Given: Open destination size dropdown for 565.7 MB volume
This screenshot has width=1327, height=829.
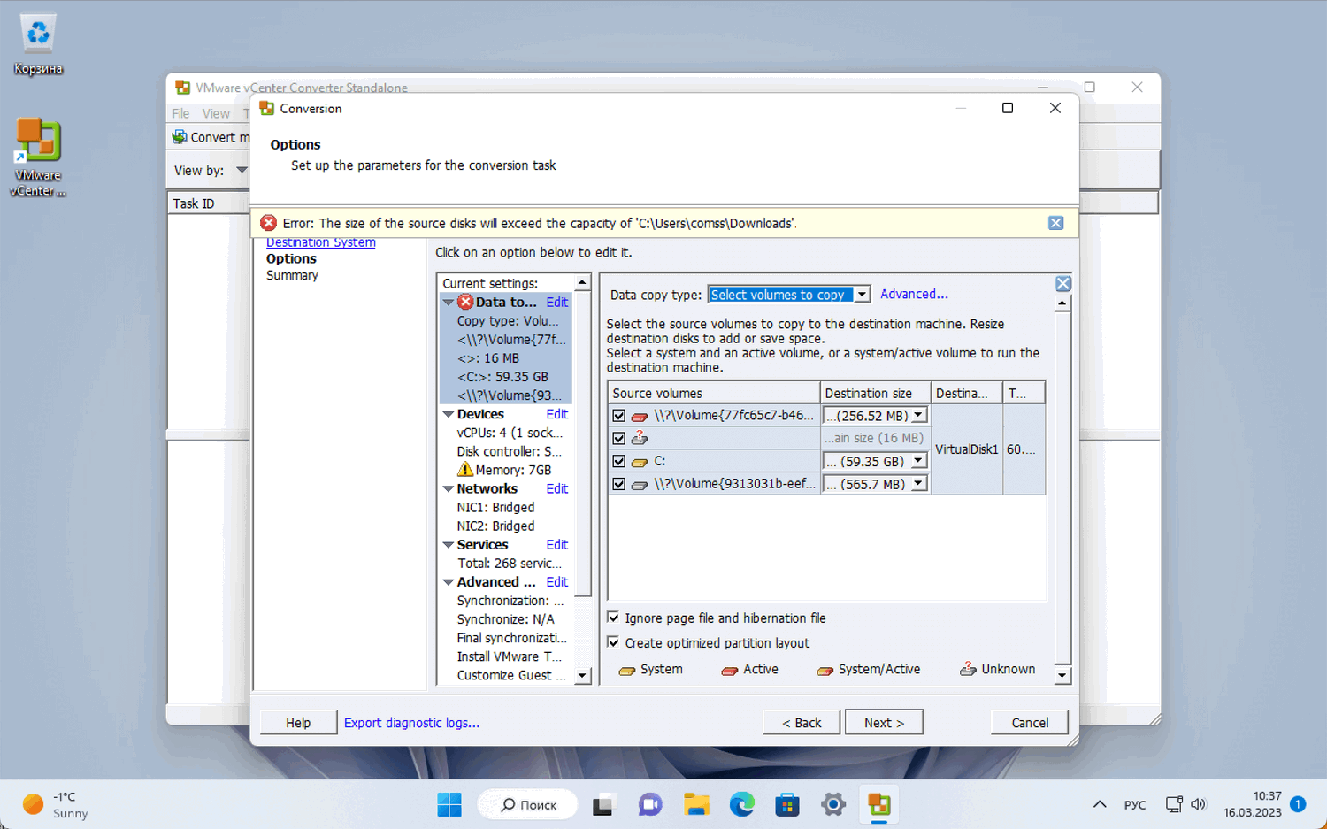Looking at the screenshot, I should [918, 484].
